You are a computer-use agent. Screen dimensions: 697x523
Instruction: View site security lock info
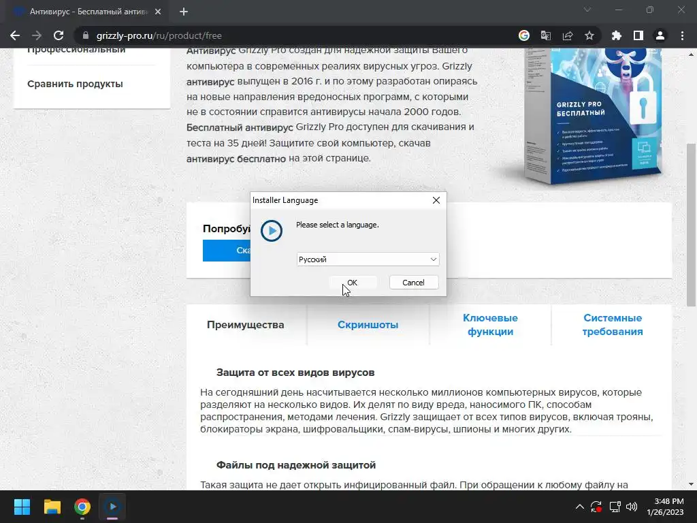[x=86, y=35]
